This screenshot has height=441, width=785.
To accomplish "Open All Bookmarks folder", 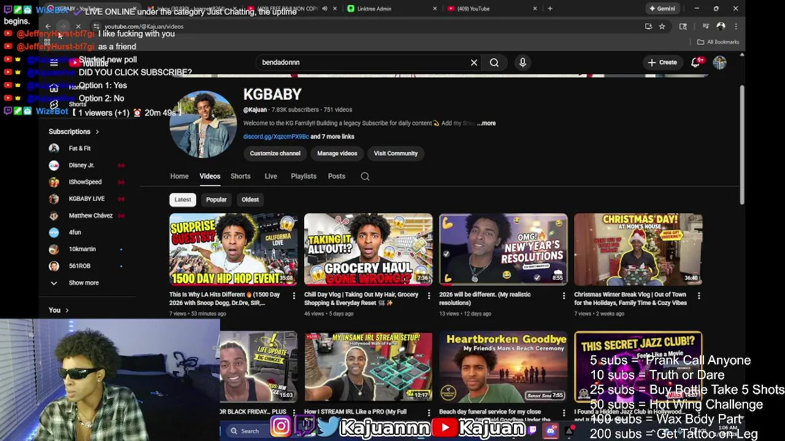I will [x=718, y=42].
